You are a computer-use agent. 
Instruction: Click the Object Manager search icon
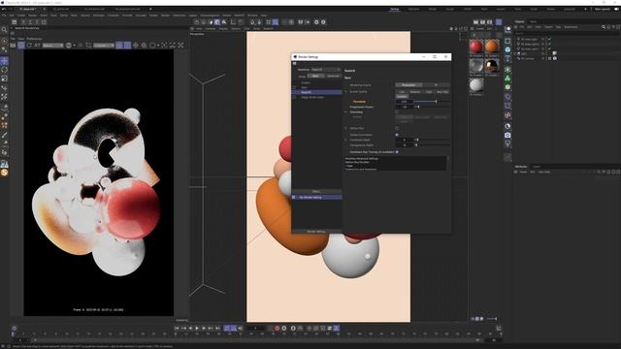click(x=604, y=27)
